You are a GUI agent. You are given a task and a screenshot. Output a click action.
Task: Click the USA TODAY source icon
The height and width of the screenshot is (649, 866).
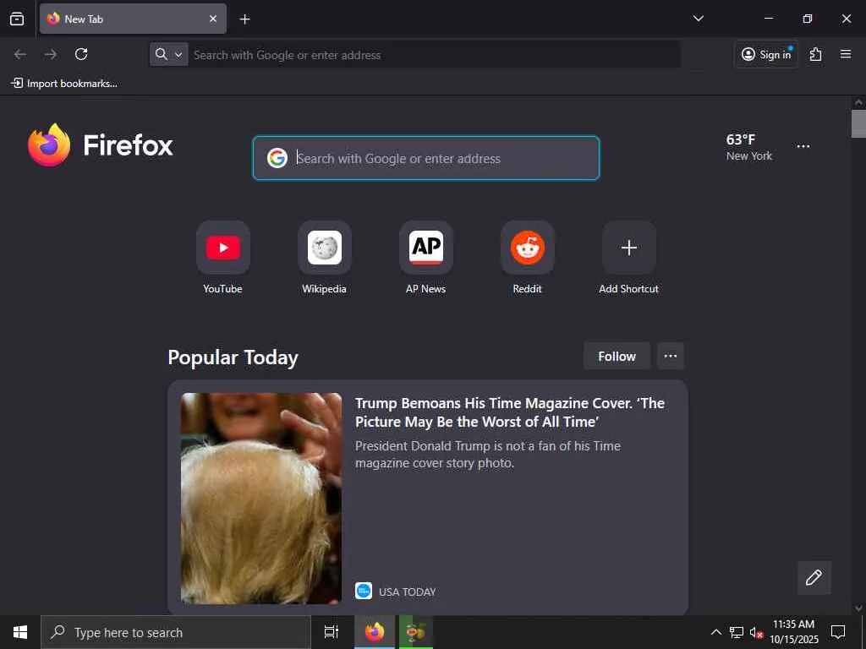(x=364, y=591)
